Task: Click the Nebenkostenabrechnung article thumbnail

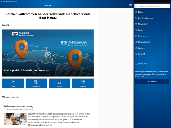Action: (15, 119)
